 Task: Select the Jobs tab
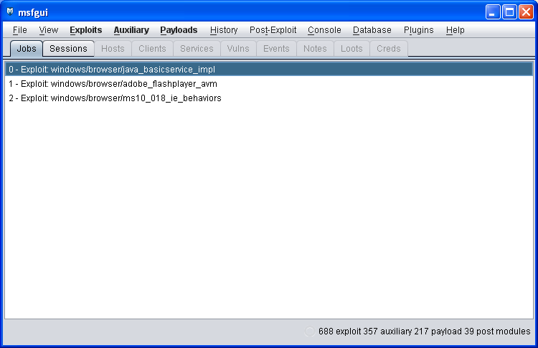[x=26, y=49]
